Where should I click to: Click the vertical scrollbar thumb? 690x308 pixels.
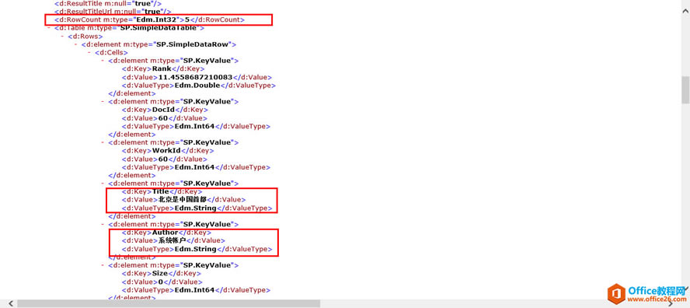pos(685,90)
